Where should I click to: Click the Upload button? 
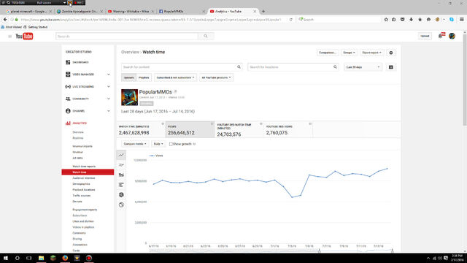(x=425, y=36)
